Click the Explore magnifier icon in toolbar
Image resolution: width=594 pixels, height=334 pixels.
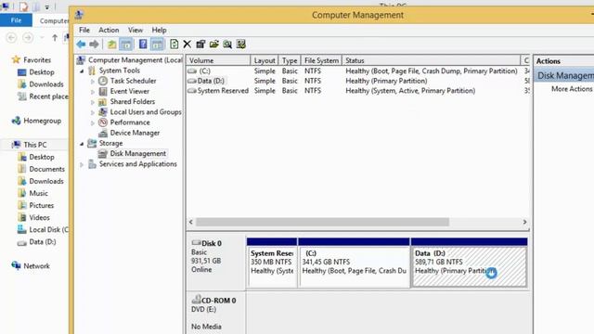coord(227,45)
